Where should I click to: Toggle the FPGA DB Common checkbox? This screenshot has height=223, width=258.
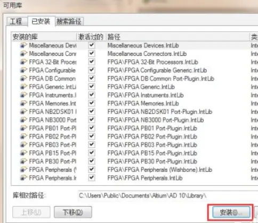tap(92, 79)
